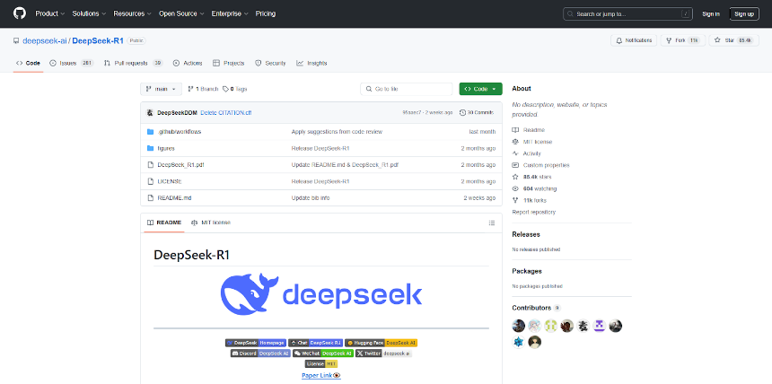Screen dimensions: 772x384
Task: Click the Go to file search field
Action: point(406,89)
